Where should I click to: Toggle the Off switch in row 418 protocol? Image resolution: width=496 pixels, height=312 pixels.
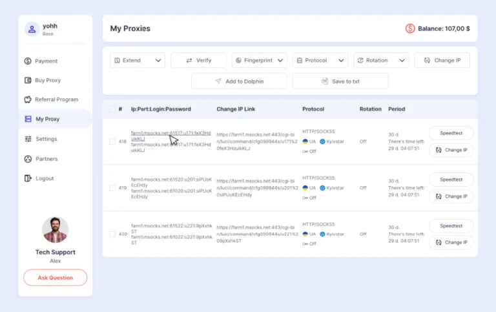pyautogui.click(x=309, y=151)
